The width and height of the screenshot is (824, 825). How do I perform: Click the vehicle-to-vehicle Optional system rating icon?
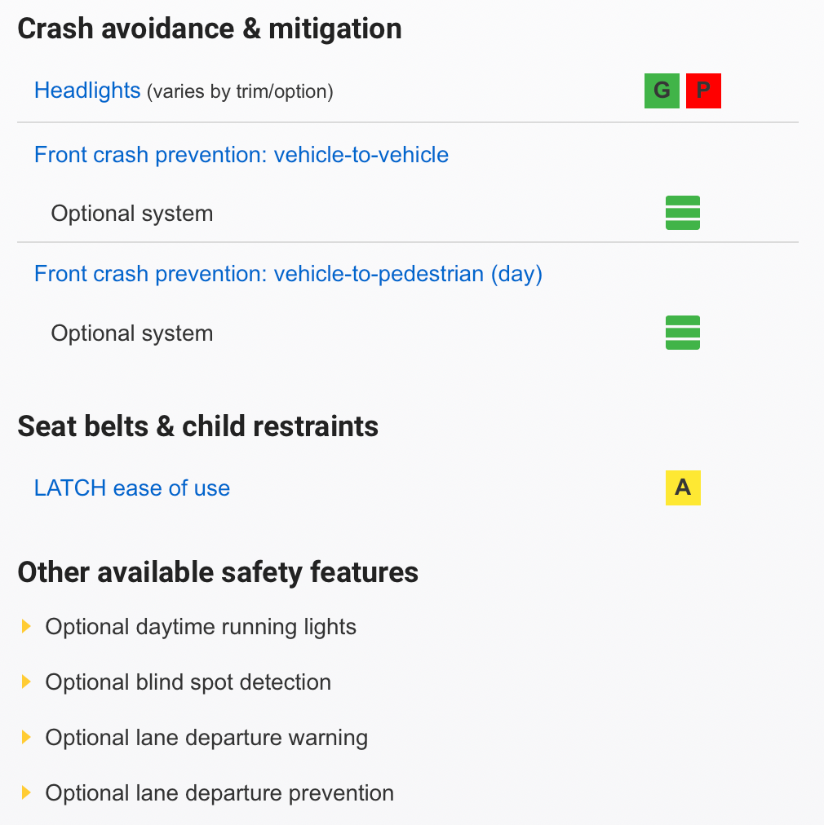click(683, 214)
